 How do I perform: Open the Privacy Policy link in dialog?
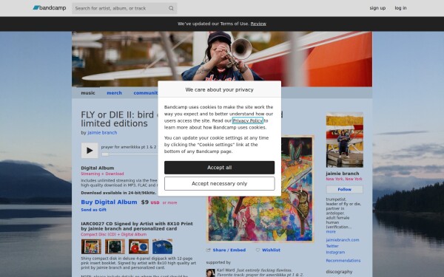247,120
